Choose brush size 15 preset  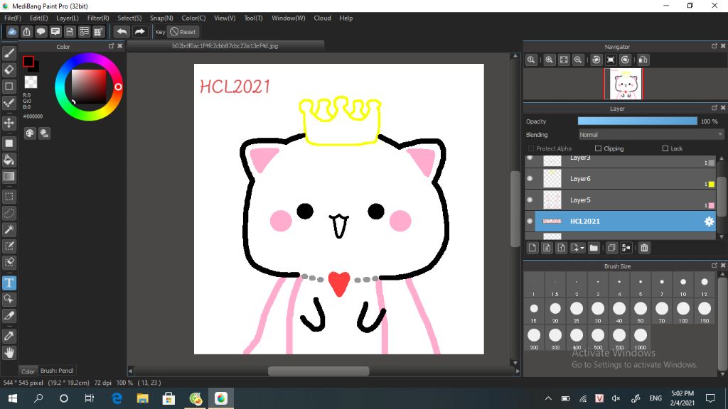click(534, 312)
